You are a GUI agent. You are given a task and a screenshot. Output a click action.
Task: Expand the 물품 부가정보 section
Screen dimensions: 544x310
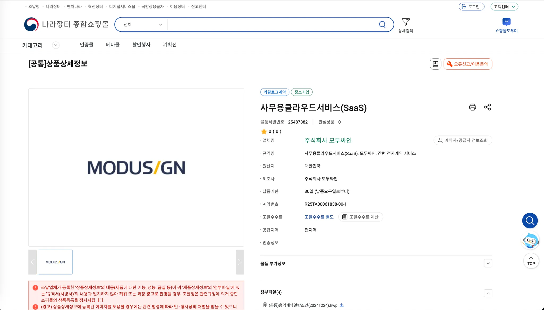pyautogui.click(x=488, y=263)
